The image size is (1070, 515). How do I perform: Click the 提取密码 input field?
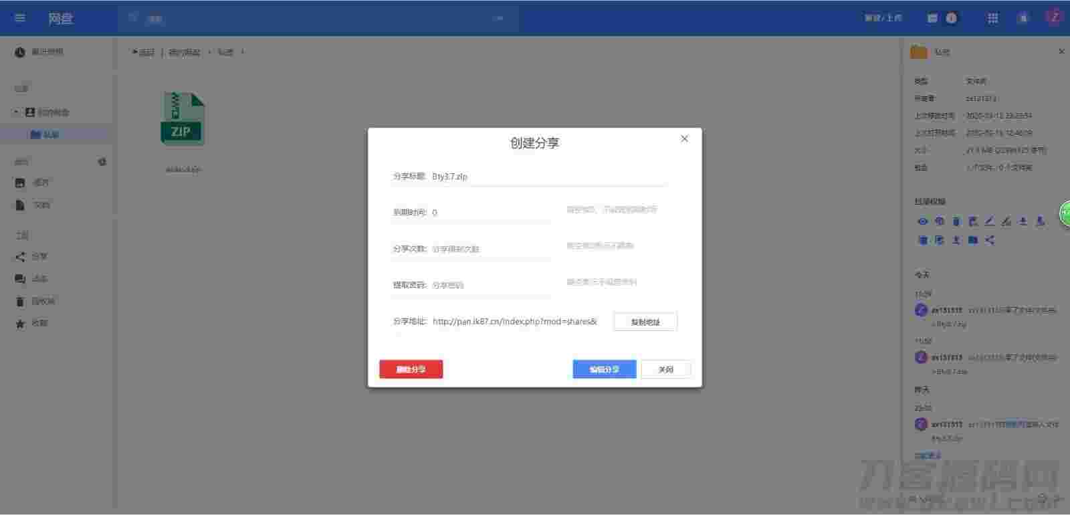(490, 285)
